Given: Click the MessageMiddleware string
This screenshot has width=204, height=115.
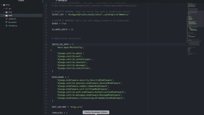Looking at the screenshot, I should [89, 95].
